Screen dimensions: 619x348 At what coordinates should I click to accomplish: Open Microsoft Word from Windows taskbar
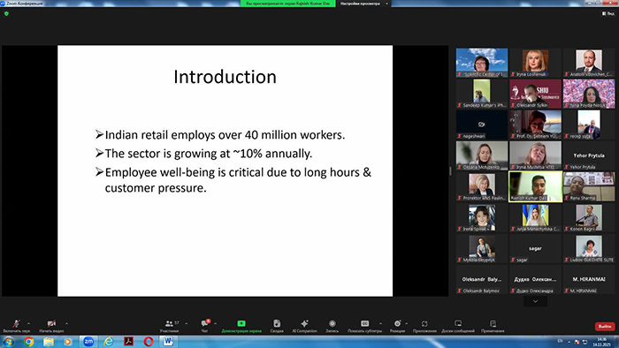tap(168, 341)
